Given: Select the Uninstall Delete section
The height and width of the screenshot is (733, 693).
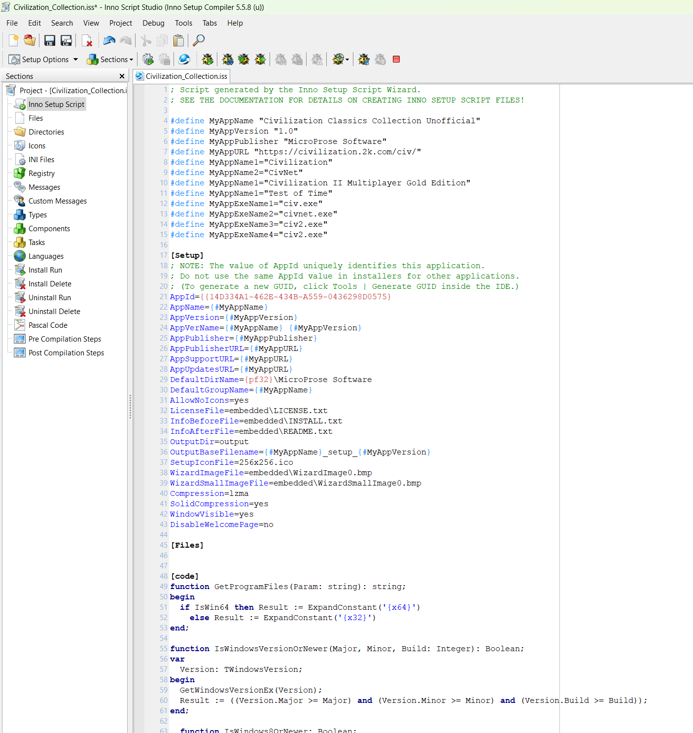Looking at the screenshot, I should coord(54,312).
